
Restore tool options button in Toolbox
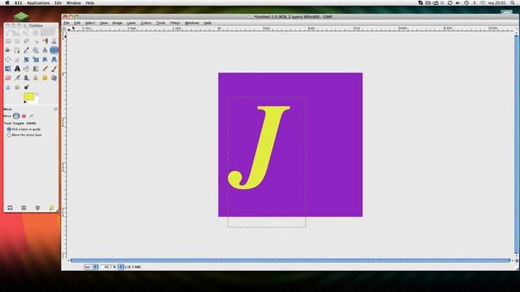[x=24, y=208]
